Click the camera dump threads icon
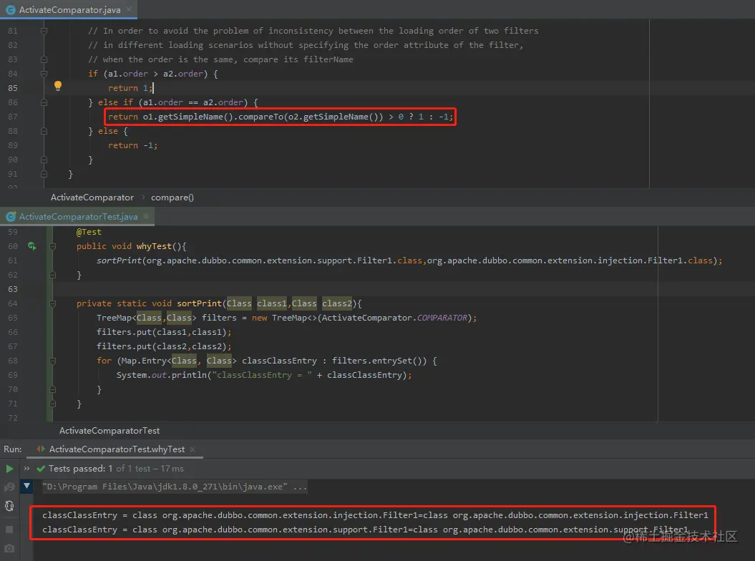The height and width of the screenshot is (561, 755). point(9,548)
